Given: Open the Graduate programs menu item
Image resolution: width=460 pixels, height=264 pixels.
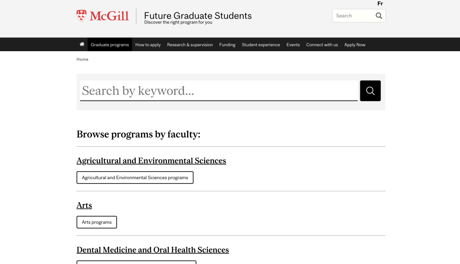Looking at the screenshot, I should [x=109, y=45].
